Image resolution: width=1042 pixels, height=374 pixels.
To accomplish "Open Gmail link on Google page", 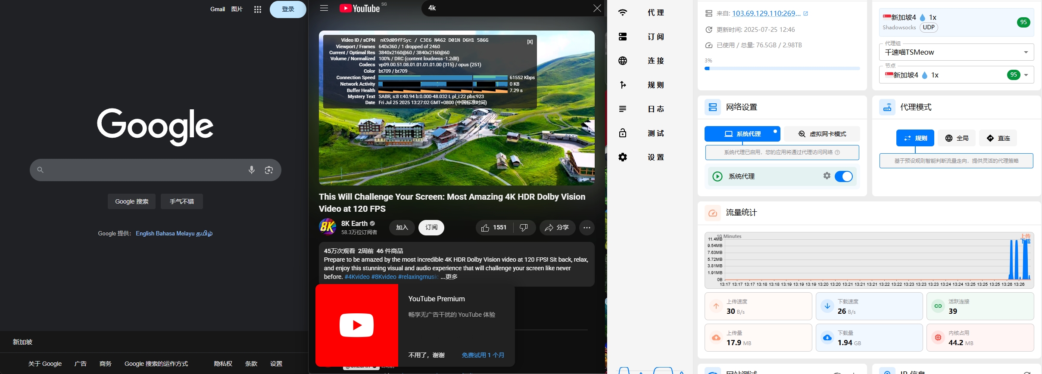I will (x=218, y=9).
